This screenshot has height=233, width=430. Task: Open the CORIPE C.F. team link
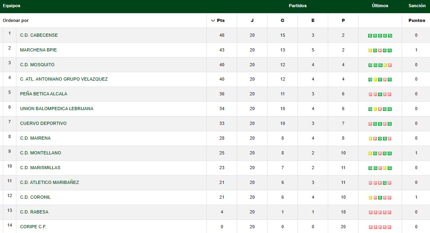[33, 227]
